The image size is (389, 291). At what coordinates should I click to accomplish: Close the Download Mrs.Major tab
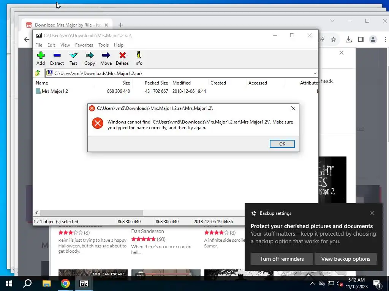(x=106, y=25)
